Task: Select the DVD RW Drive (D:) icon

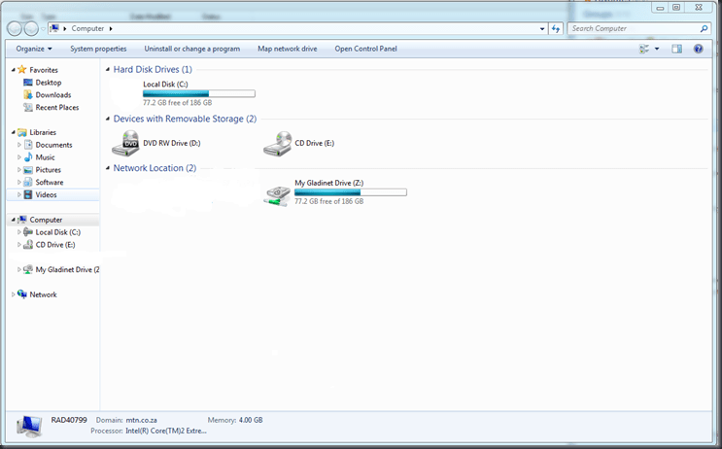Action: click(125, 143)
